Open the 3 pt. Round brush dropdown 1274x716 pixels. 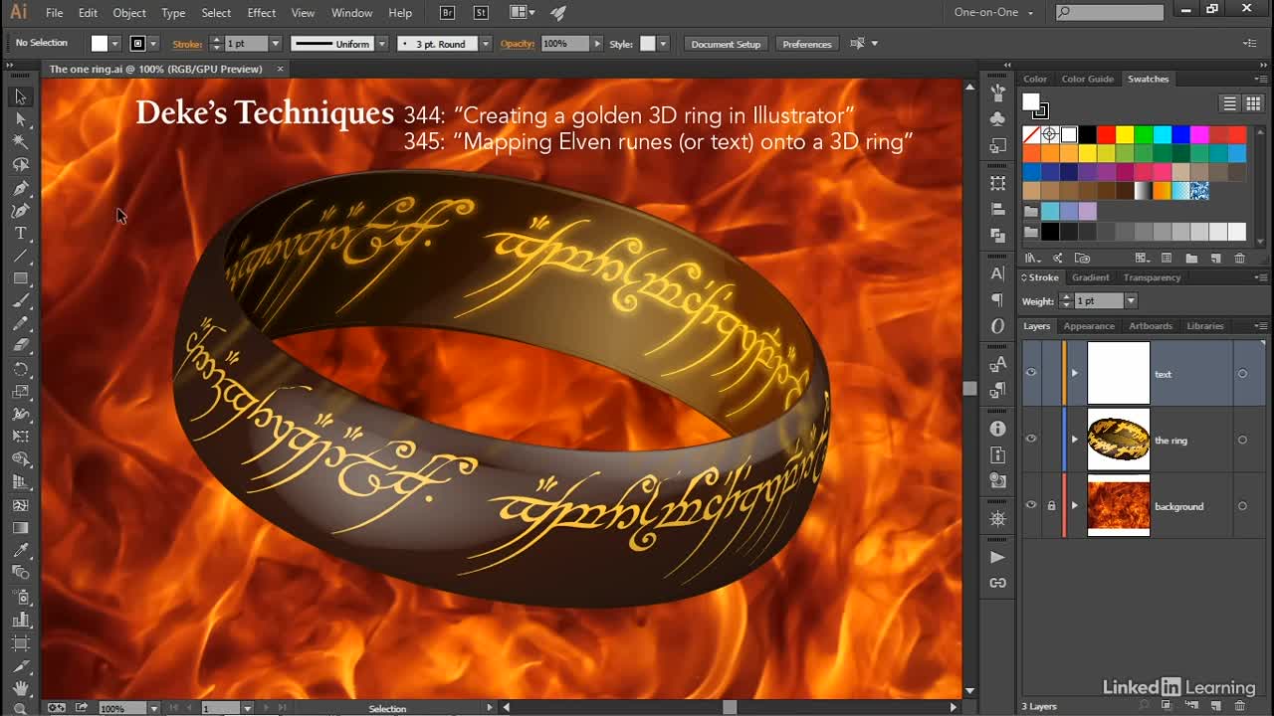(485, 44)
